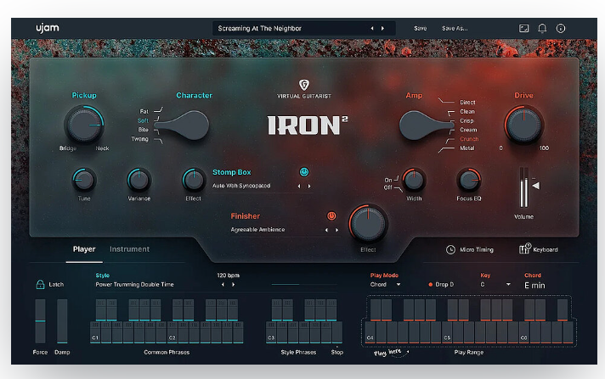Click the Force slider
Screen dimensions: 605x379
[x=40, y=320]
